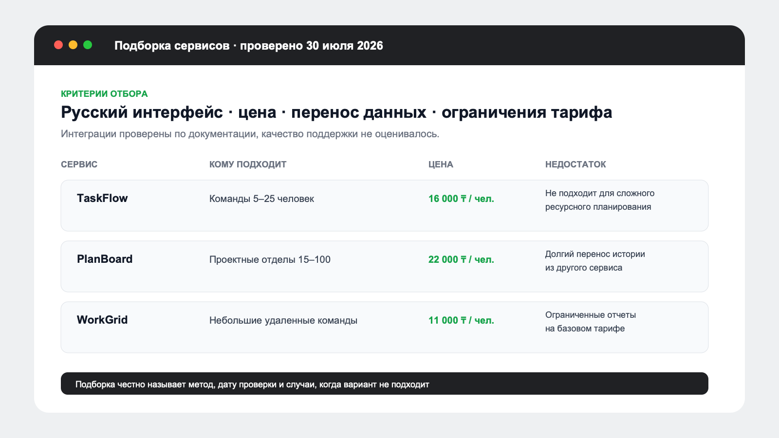Click "Ограниченные отчеты на базовом тарифе"
779x438 pixels.
click(591, 322)
